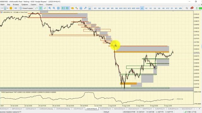The image size is (202, 113).
Task: Switch to NZDUSDrfd,H1 chart tab
Action: click(x=120, y=109)
